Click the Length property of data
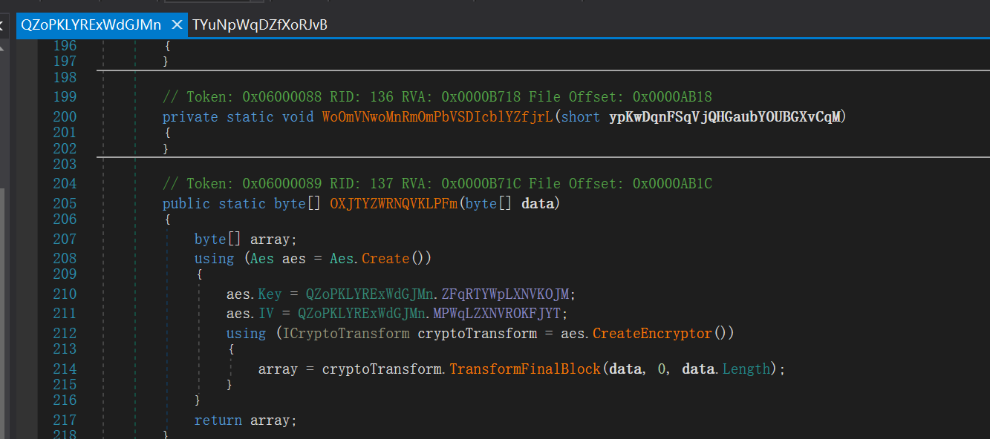Image resolution: width=990 pixels, height=439 pixels. (x=746, y=369)
